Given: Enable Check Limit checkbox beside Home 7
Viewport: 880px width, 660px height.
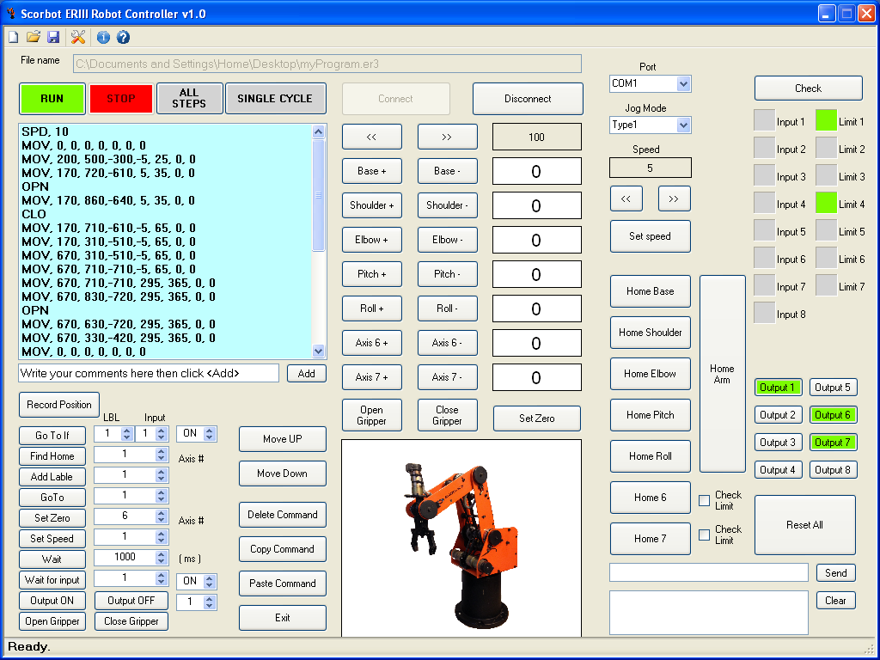Looking at the screenshot, I should click(705, 535).
